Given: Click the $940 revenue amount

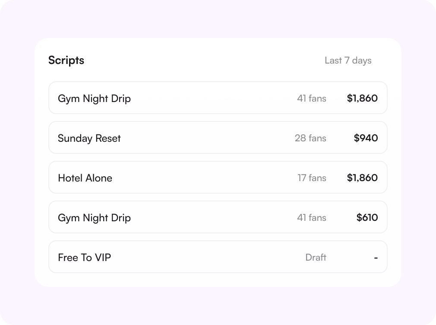Looking at the screenshot, I should 366,138.
